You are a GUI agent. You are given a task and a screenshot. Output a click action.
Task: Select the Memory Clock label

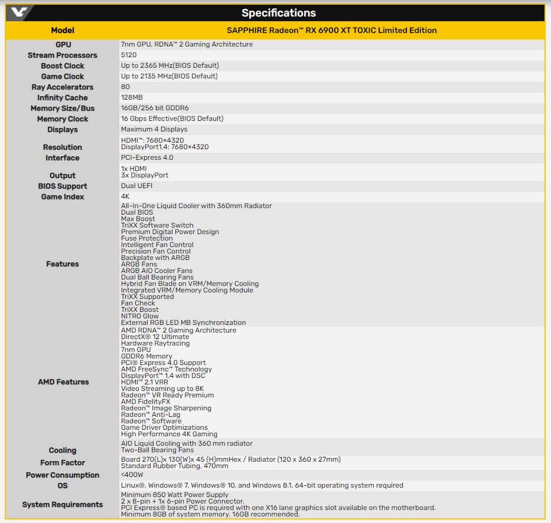(63, 119)
